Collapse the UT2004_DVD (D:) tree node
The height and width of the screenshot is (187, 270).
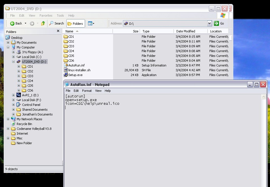click(14, 61)
